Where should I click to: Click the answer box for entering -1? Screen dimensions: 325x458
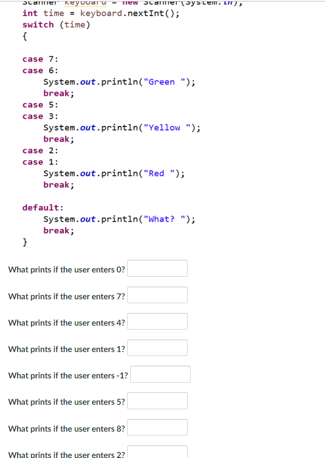(x=160, y=374)
